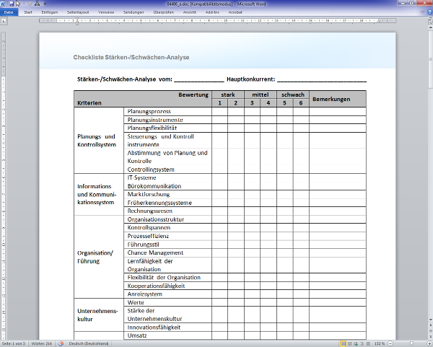The image size is (433, 347).
Task: Select the Überprüfen ribbon tab
Action: click(163, 12)
